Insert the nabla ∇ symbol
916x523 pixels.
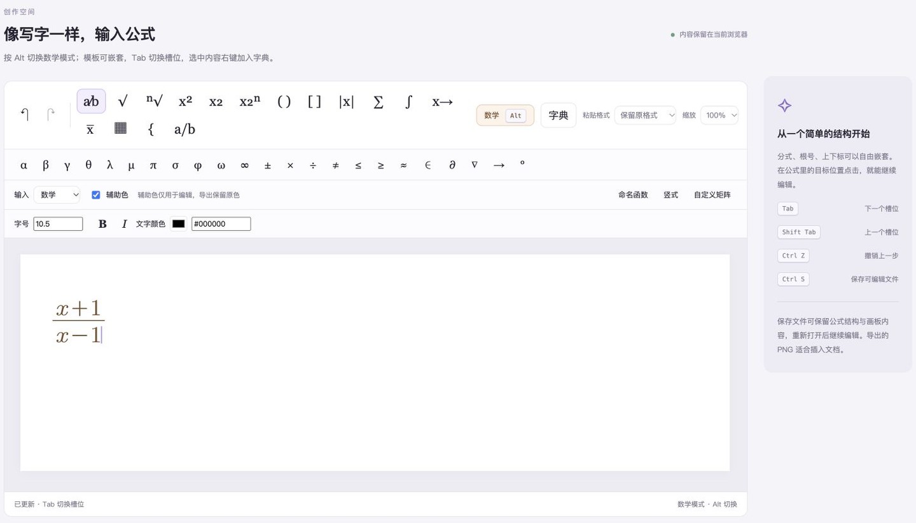[x=475, y=165]
